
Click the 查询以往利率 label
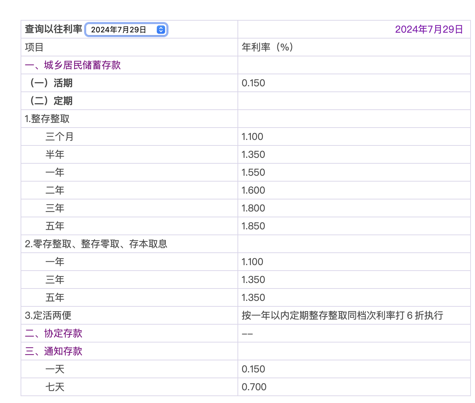pos(54,29)
